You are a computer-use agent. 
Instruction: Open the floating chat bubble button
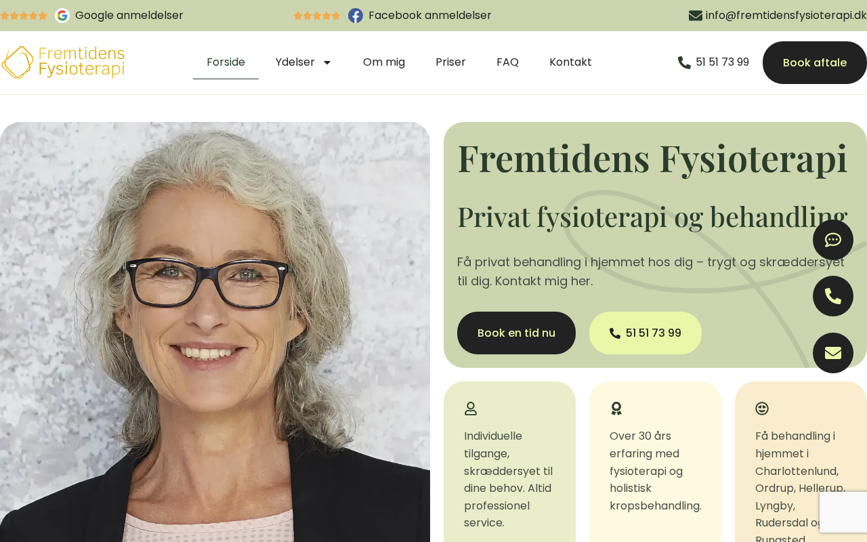[833, 240]
